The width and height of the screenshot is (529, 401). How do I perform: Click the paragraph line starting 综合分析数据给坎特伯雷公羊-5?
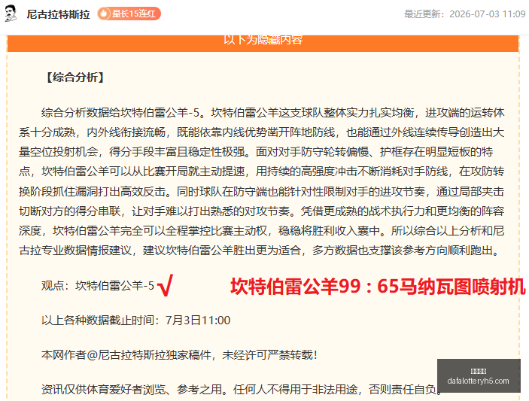click(272, 112)
